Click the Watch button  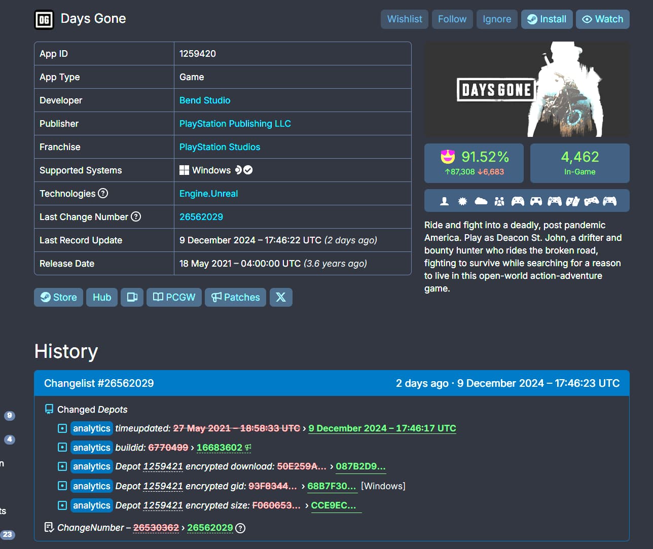click(x=603, y=19)
